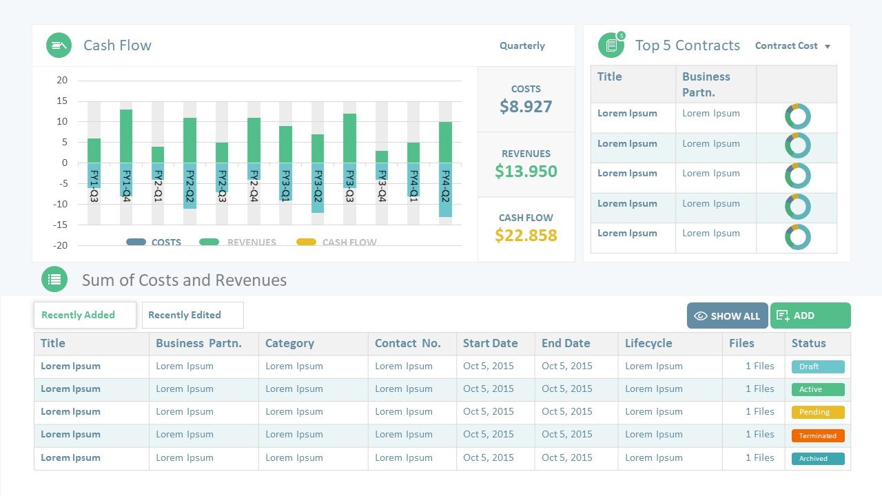Click second contract row donut chart
Image resolution: width=882 pixels, height=496 pixels.
797,146
